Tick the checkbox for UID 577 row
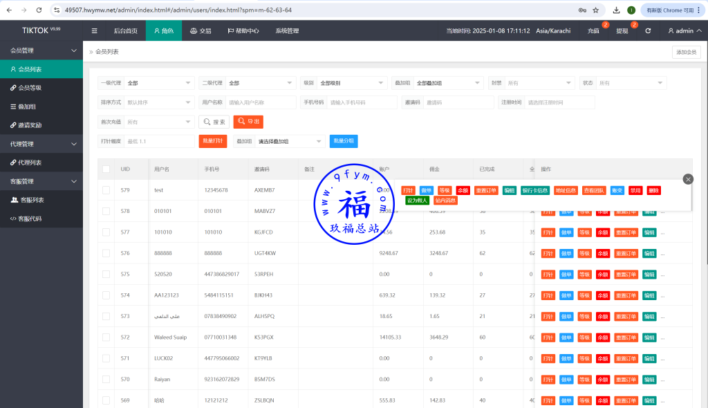The image size is (708, 408). coord(106,232)
